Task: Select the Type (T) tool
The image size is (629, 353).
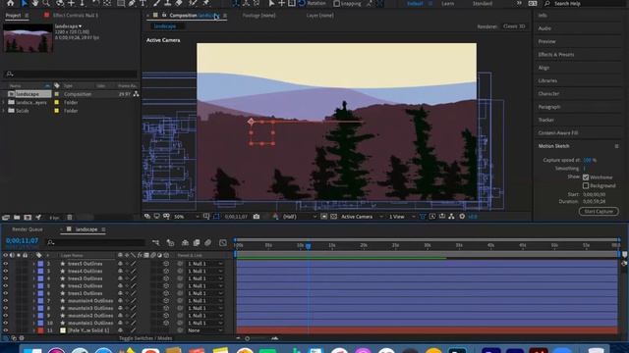Action: pos(143,3)
